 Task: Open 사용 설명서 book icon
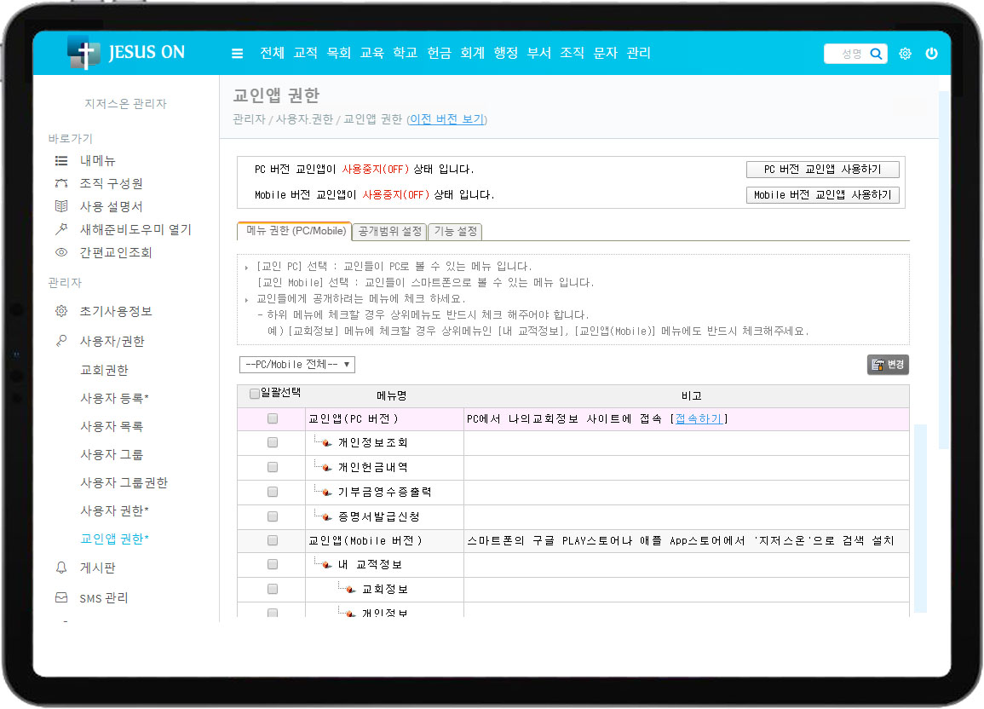60,206
